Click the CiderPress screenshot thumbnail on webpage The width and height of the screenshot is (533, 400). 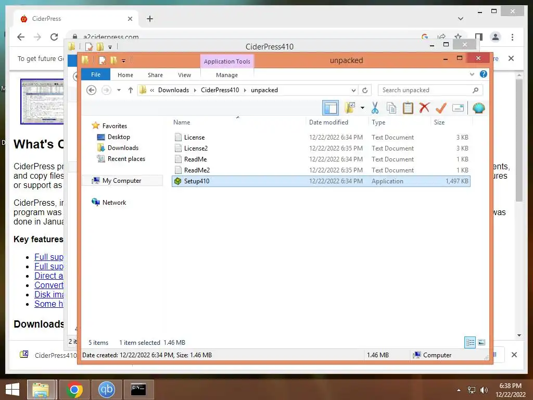click(x=42, y=102)
